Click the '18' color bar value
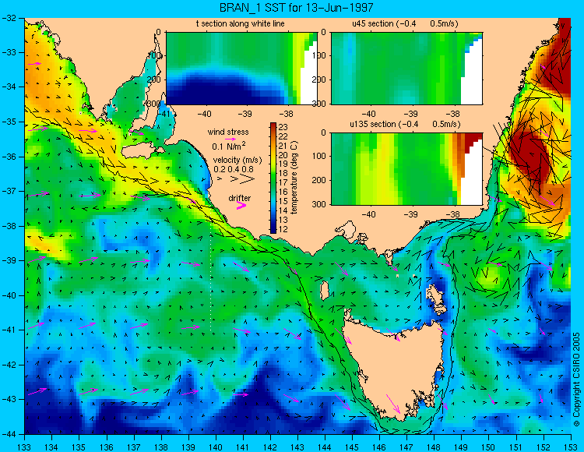584x452 pixels. tap(283, 173)
